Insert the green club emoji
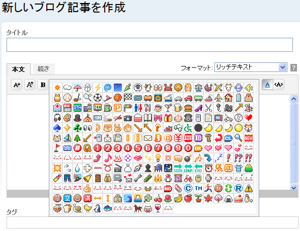300x231 pixels. click(78, 128)
